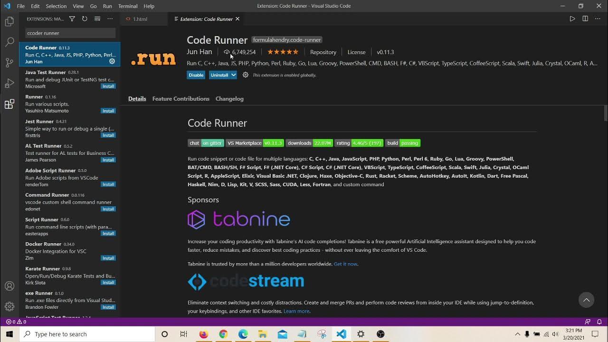This screenshot has height=342, width=608.
Task: Refresh the extensions list
Action: pos(85,19)
